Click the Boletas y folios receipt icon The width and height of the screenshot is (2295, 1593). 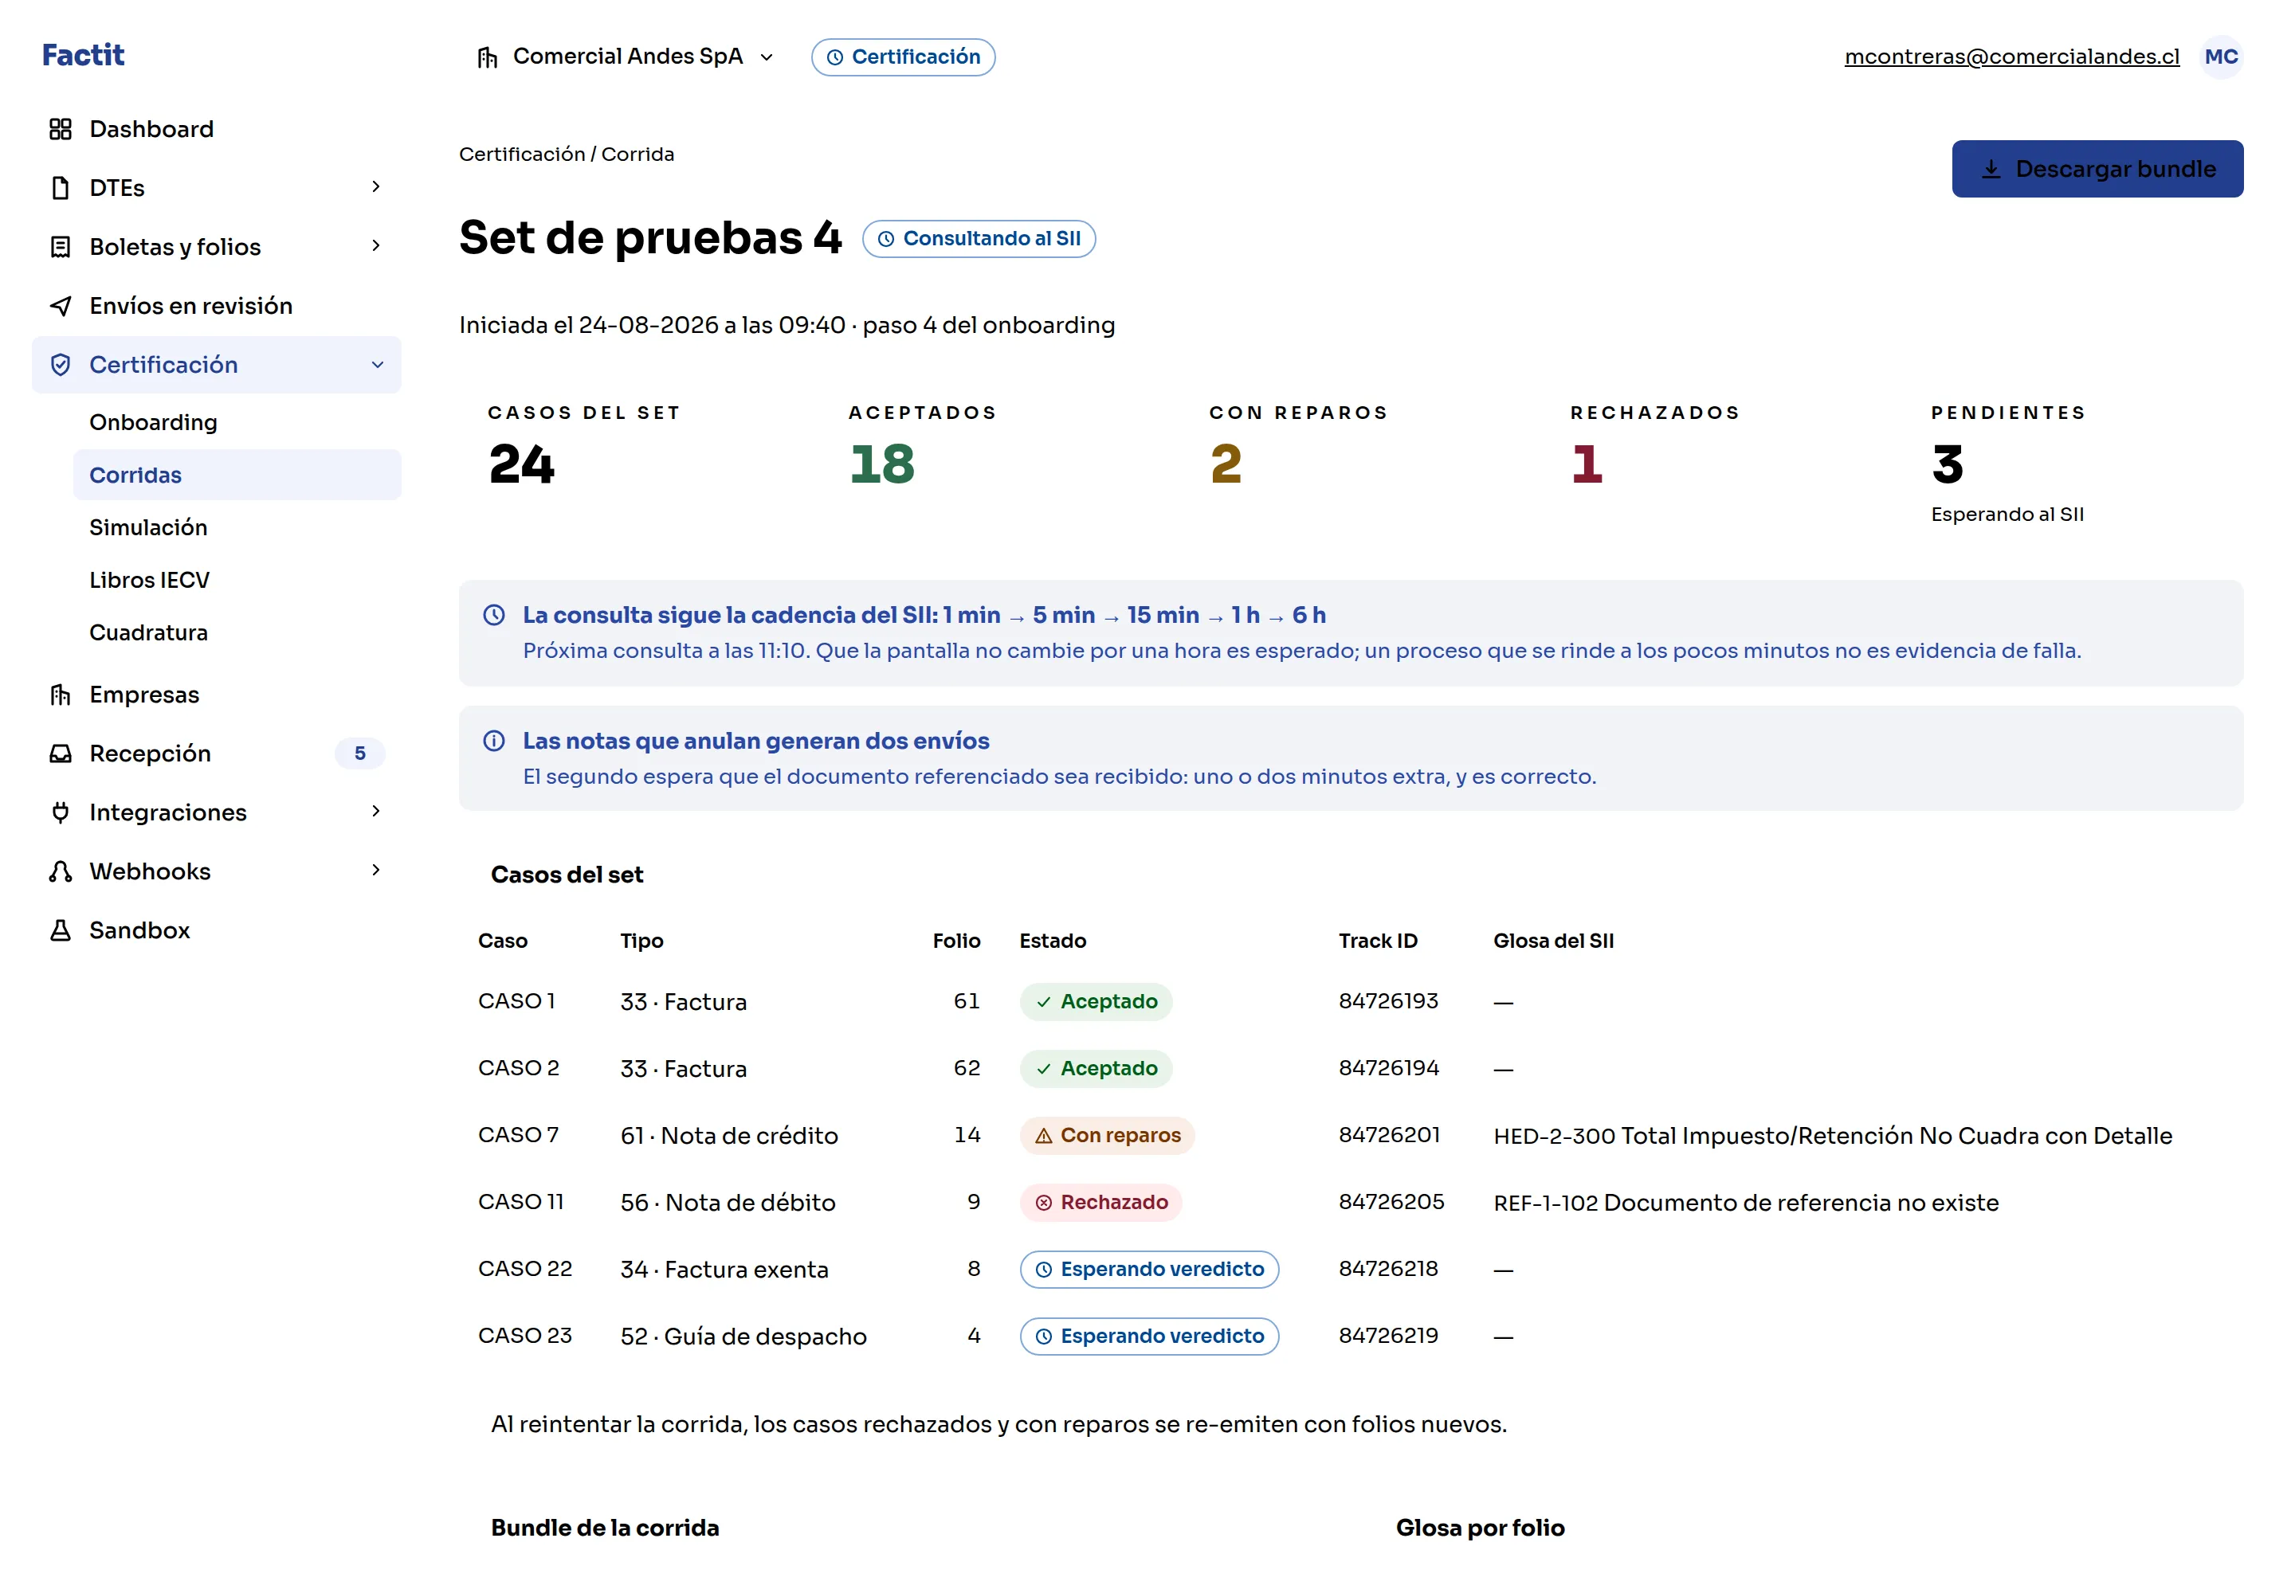[x=60, y=247]
